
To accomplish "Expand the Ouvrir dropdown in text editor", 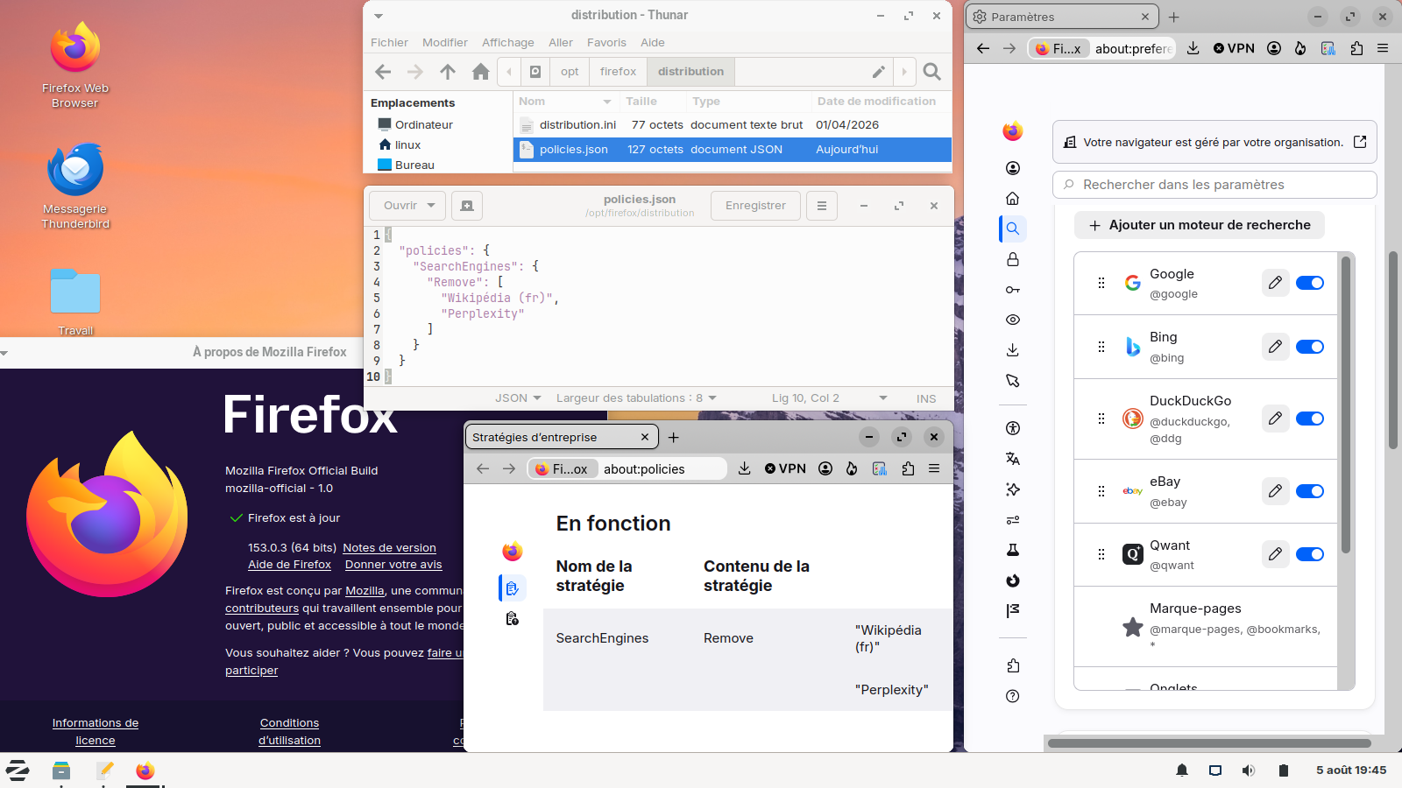I will (407, 206).
